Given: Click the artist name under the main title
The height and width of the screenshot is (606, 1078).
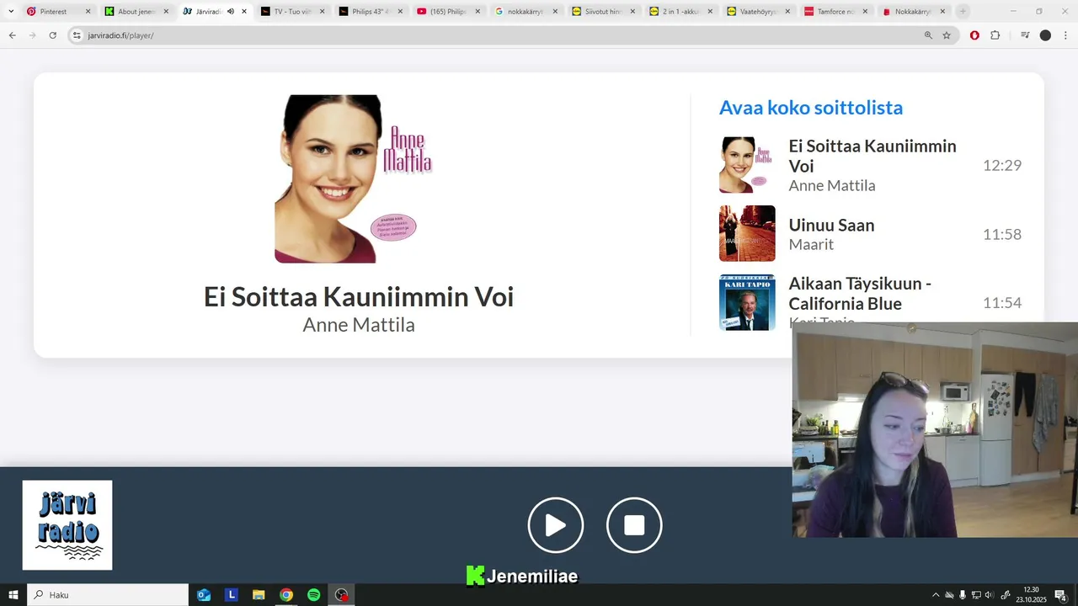Looking at the screenshot, I should pos(359,325).
